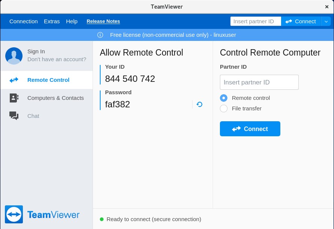The height and width of the screenshot is (229, 334).
Task: Click the green connection status indicator
Action: 102,219
